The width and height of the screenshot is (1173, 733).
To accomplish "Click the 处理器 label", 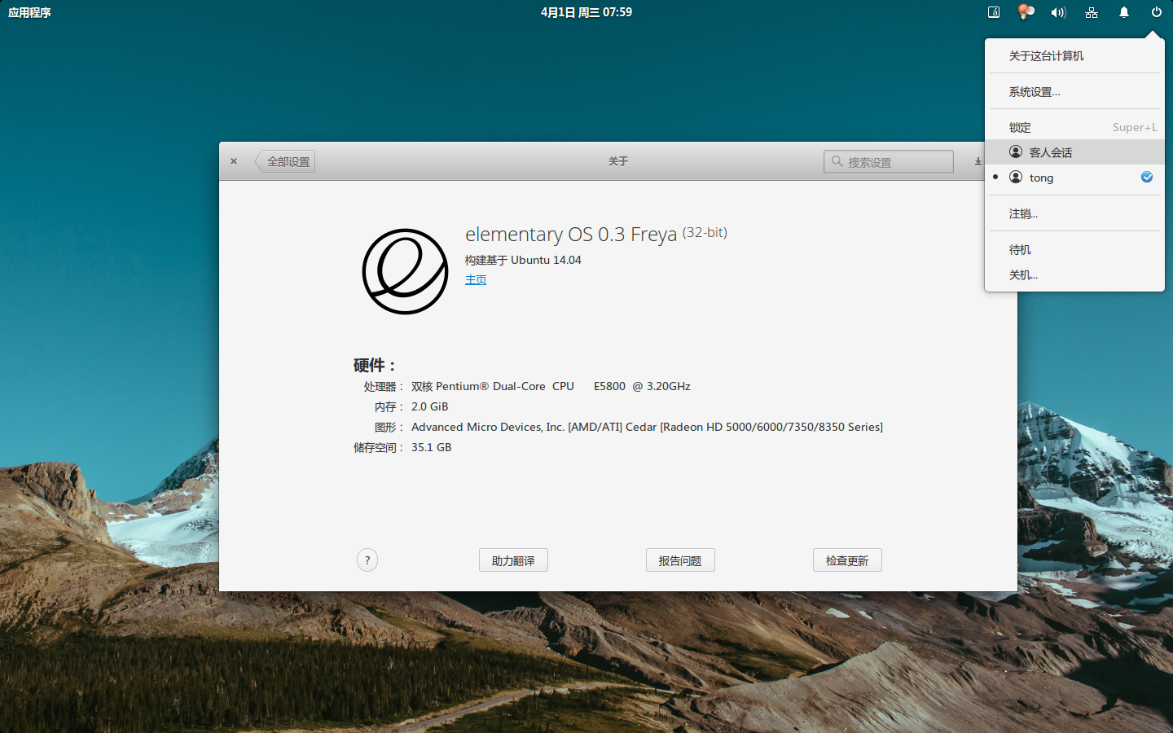I will point(383,386).
